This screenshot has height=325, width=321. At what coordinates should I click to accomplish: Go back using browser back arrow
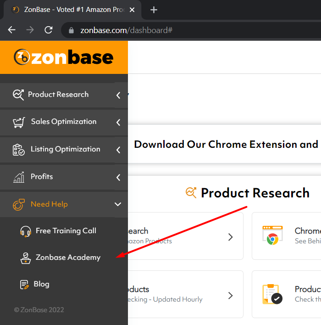coord(11,30)
